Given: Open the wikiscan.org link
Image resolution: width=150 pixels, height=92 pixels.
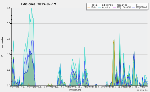Looking at the screenshot, I should click(75, 90).
